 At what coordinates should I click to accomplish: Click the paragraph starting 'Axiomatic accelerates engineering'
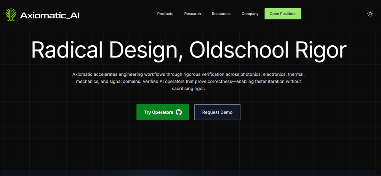pos(189,82)
